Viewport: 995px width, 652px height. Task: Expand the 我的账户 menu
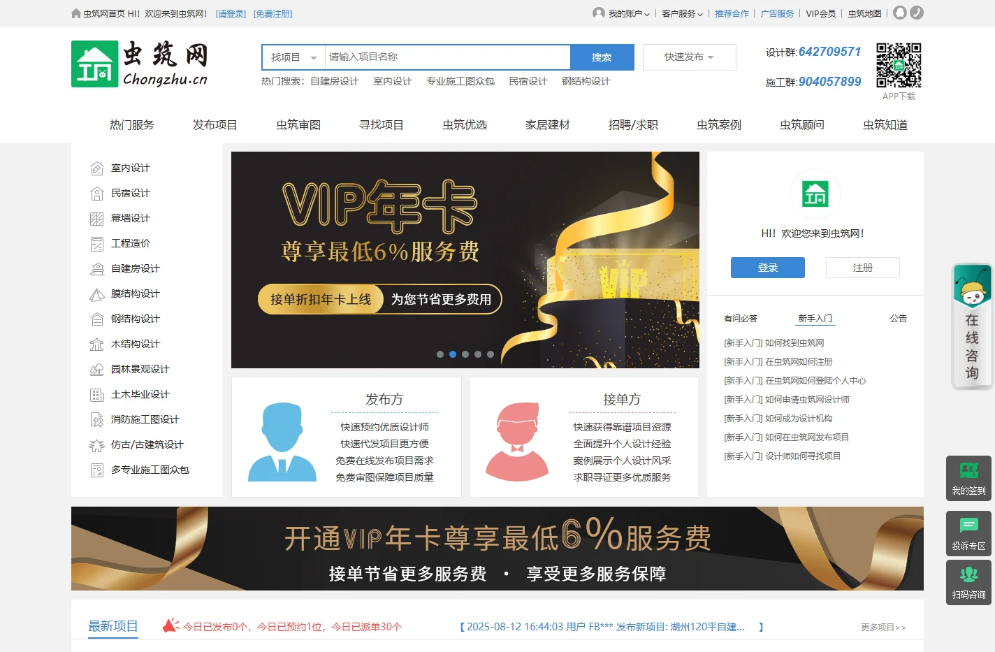[x=629, y=13]
